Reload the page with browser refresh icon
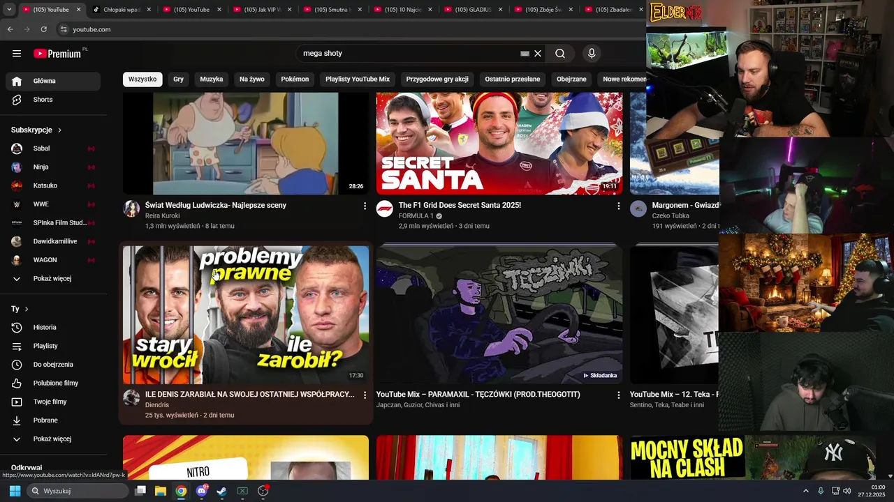Screen dimensions: 894x502 43,29
